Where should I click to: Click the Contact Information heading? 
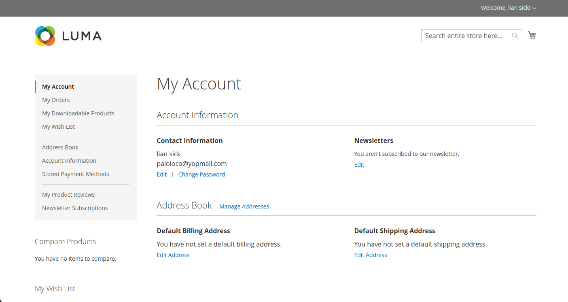pos(190,140)
